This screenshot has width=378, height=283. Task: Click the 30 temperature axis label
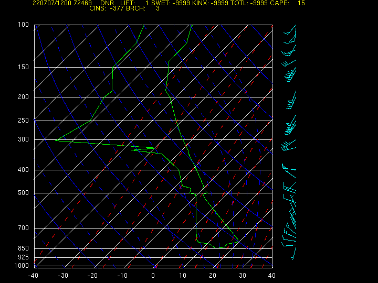pos(242,276)
